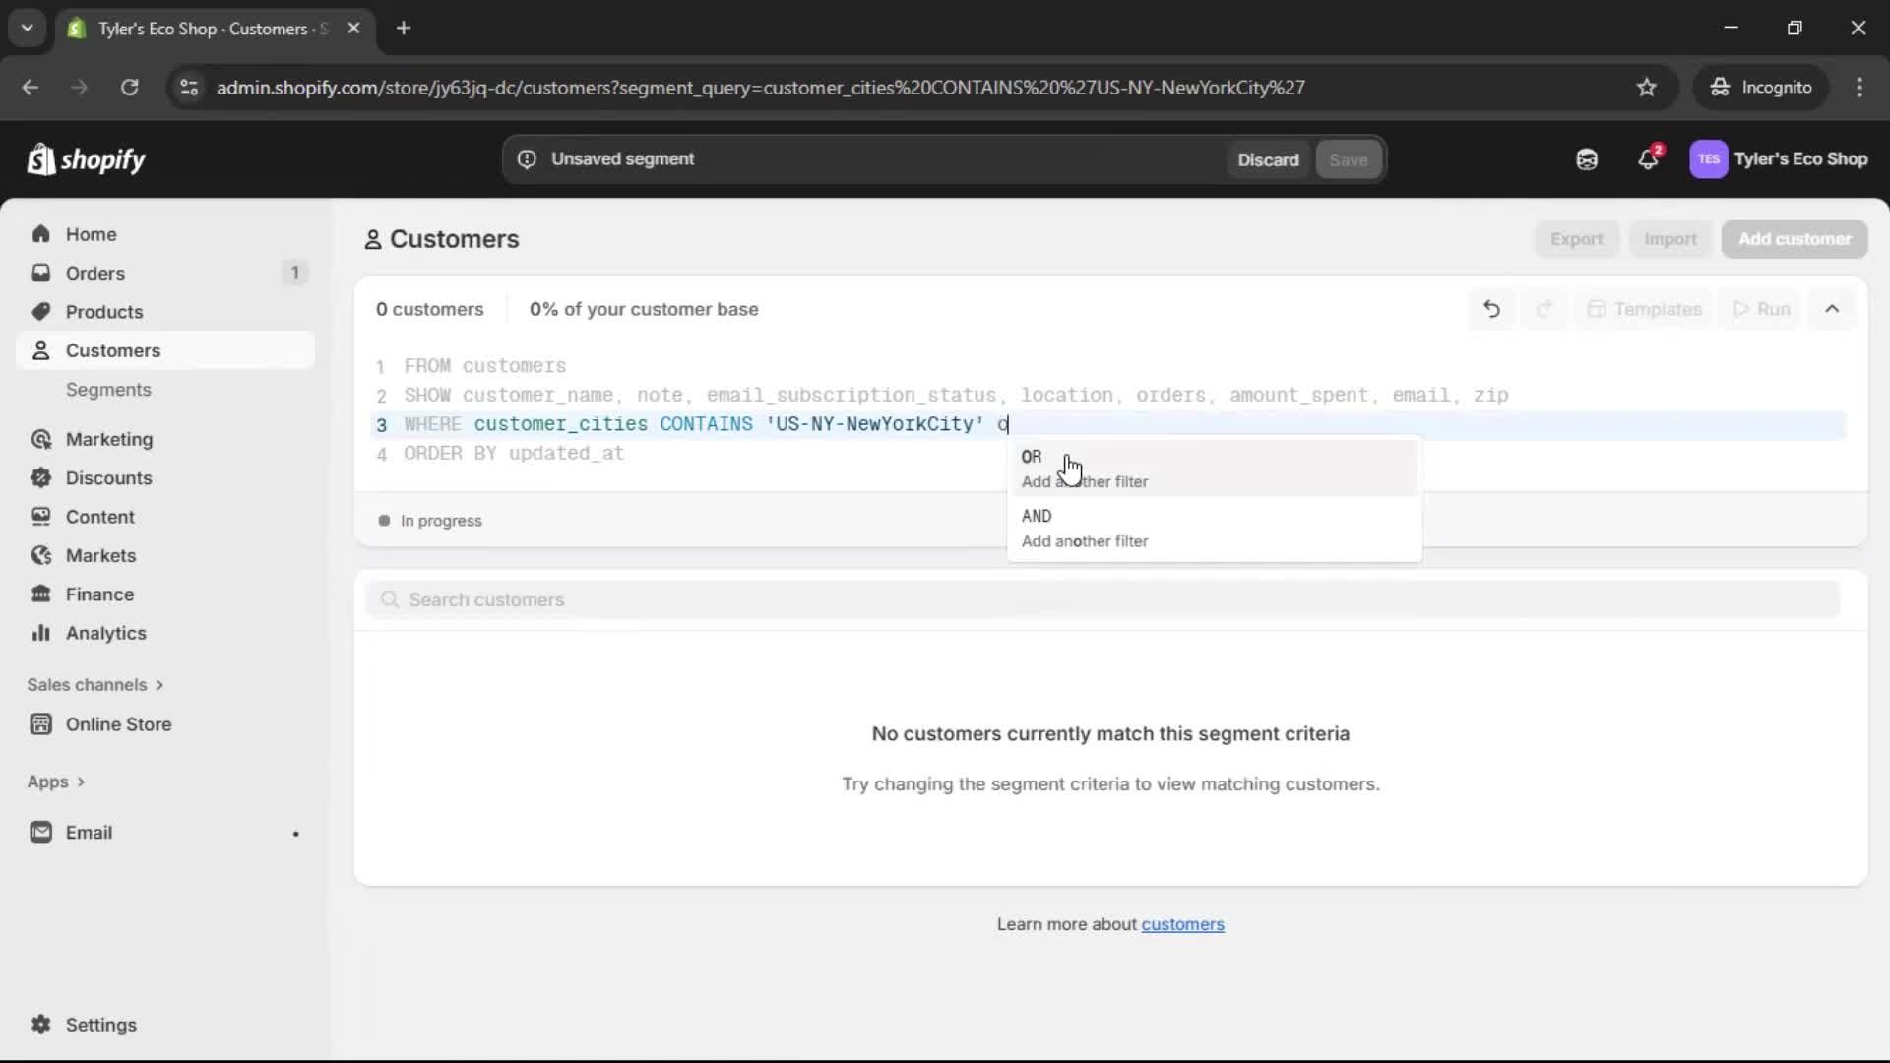This screenshot has width=1890, height=1063.
Task: Undo the segment query change
Action: pyautogui.click(x=1490, y=308)
